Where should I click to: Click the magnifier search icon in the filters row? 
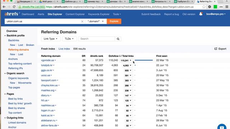click(x=118, y=39)
